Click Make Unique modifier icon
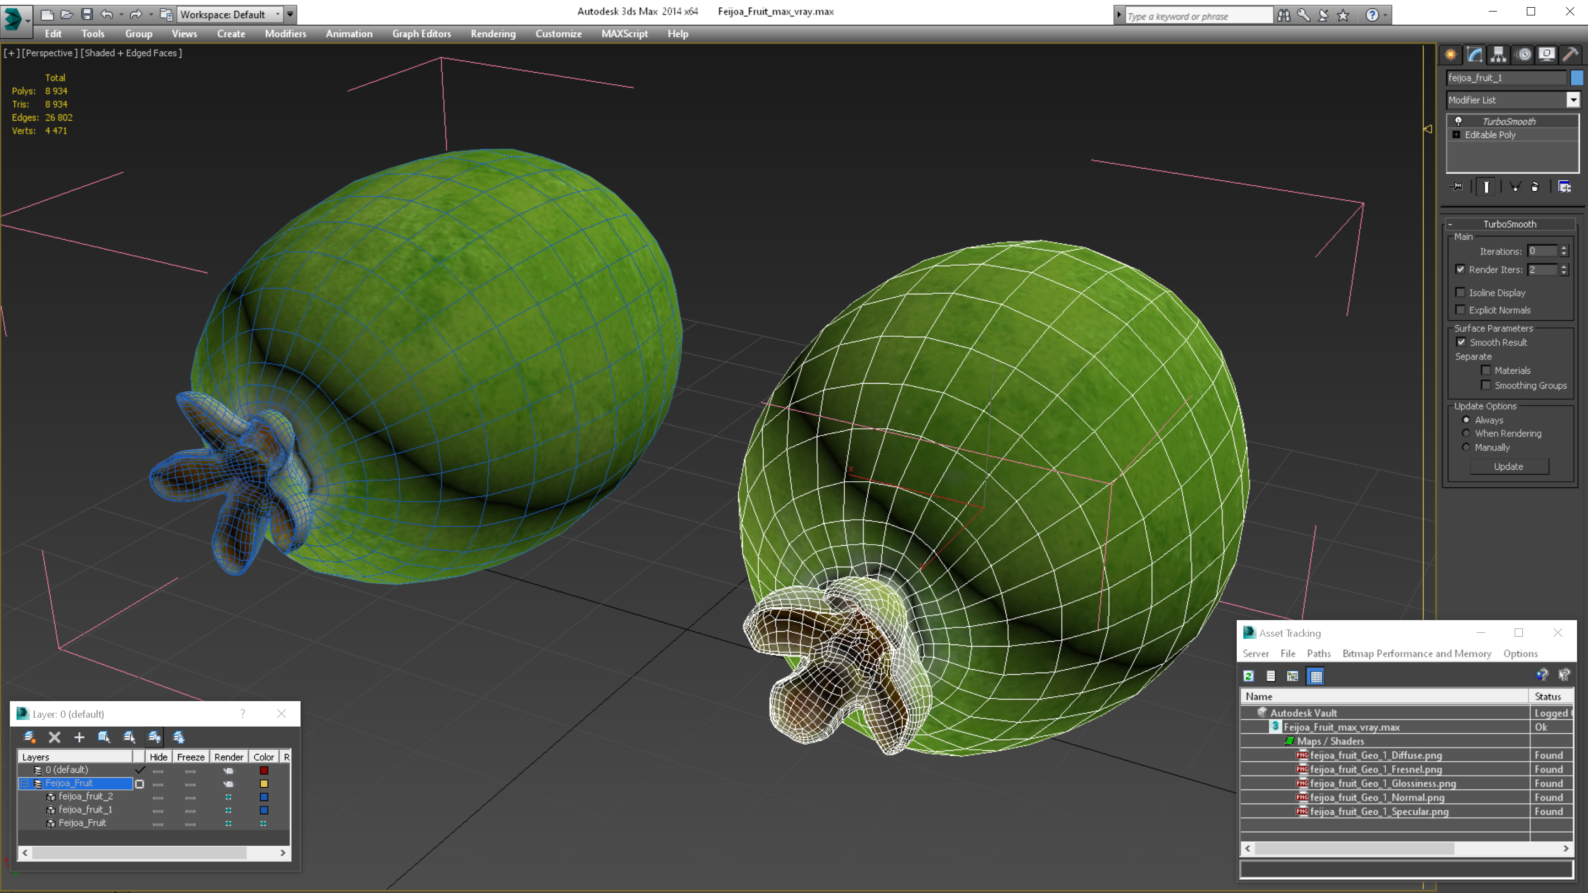This screenshot has width=1588, height=893. [x=1515, y=187]
